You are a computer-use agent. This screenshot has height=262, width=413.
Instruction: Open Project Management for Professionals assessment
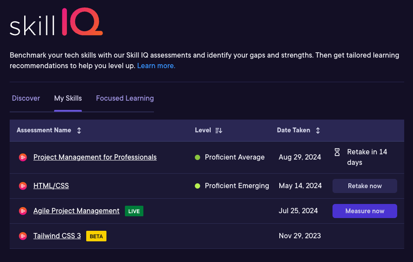point(95,157)
